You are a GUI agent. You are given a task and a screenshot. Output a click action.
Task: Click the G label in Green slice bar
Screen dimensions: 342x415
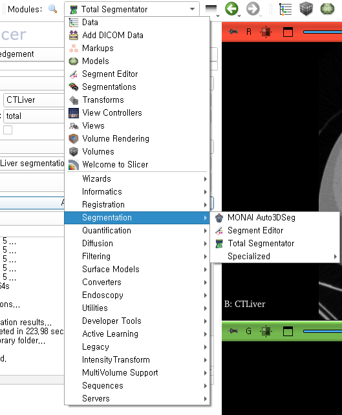(248, 332)
